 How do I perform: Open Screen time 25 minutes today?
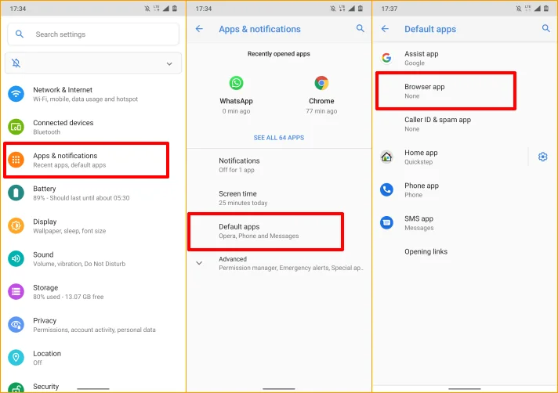(279, 198)
